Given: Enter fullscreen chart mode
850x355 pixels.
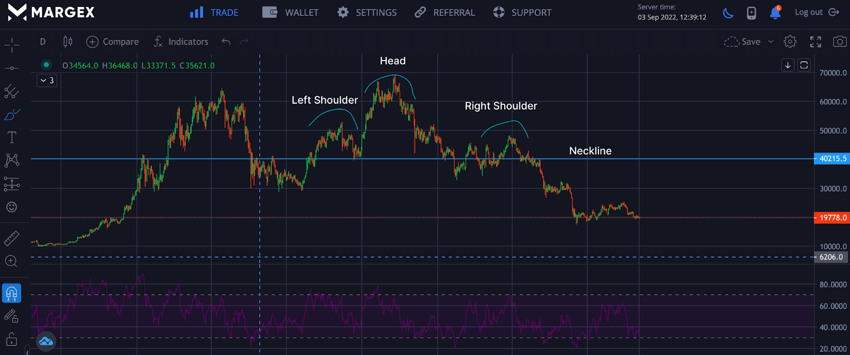Looking at the screenshot, I should click(x=815, y=41).
